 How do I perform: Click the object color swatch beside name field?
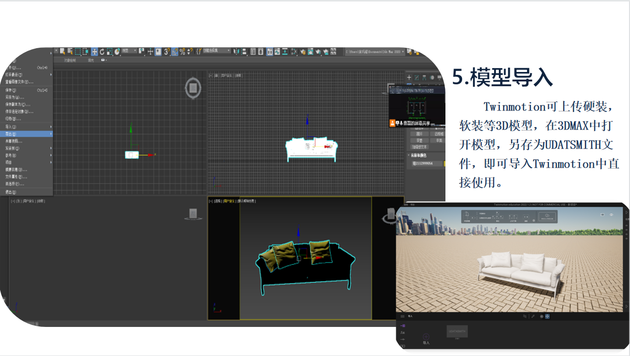click(x=444, y=163)
